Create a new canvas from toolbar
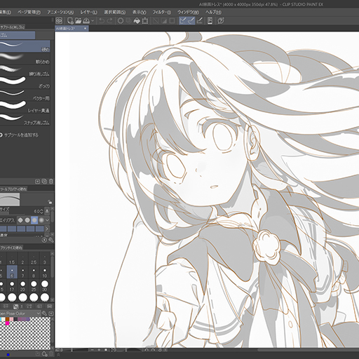Viewport: 359px width, 359px height. (70, 21)
